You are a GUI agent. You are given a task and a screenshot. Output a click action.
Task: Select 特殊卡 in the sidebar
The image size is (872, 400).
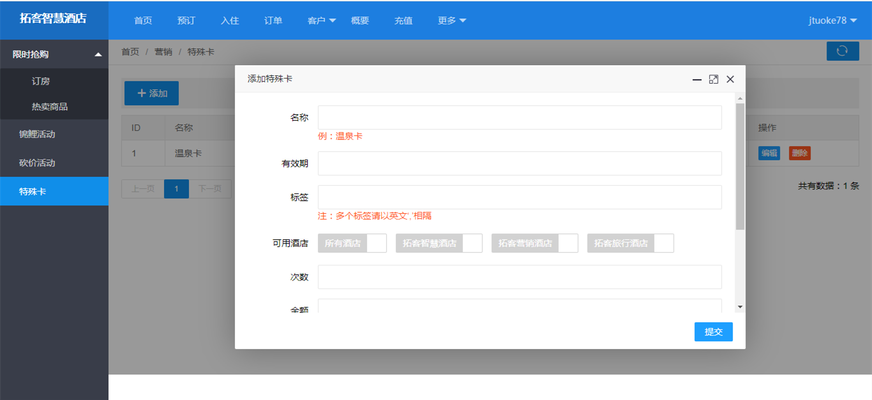(x=54, y=191)
